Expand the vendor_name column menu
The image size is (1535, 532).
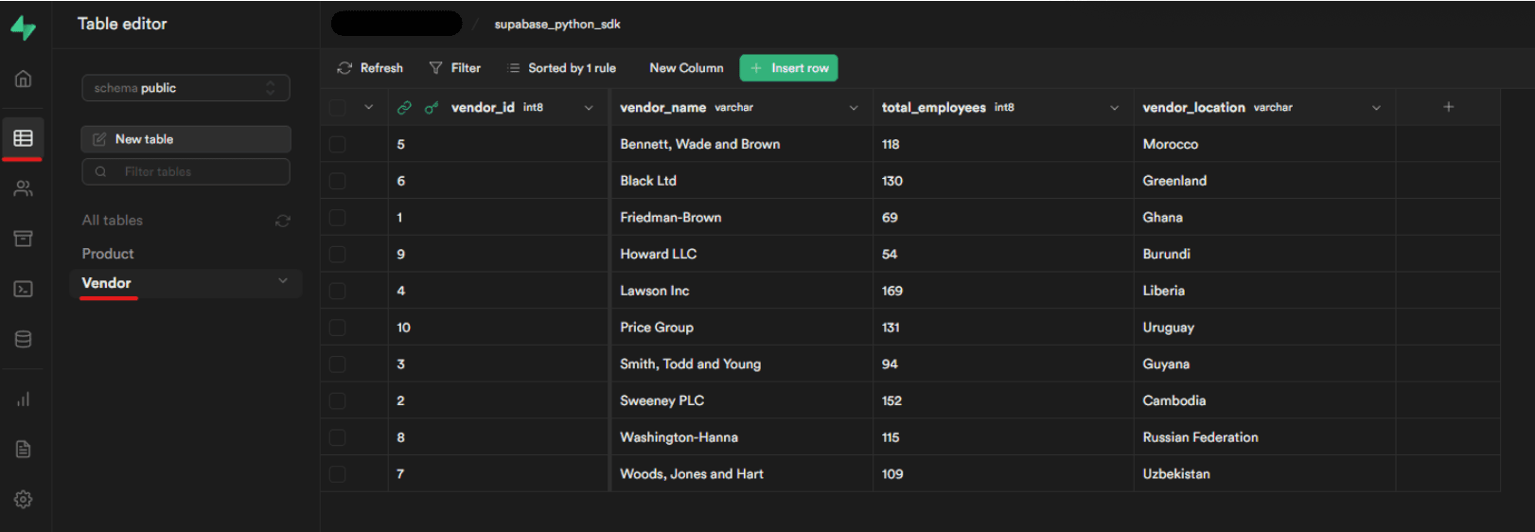point(854,108)
